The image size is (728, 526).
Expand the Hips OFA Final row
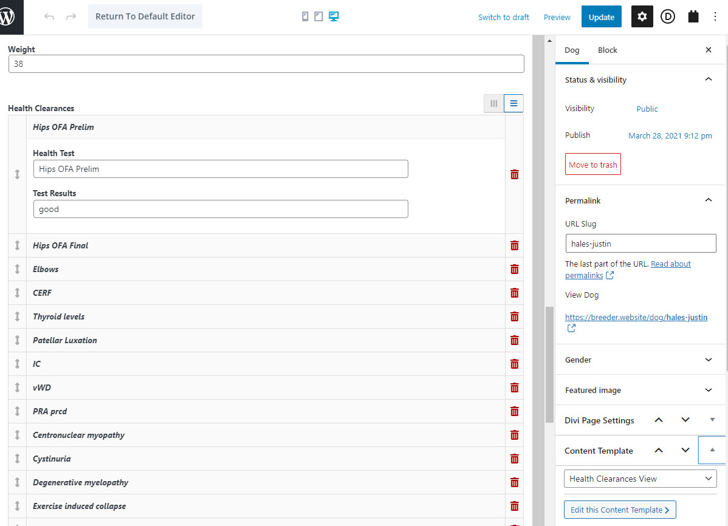click(266, 245)
